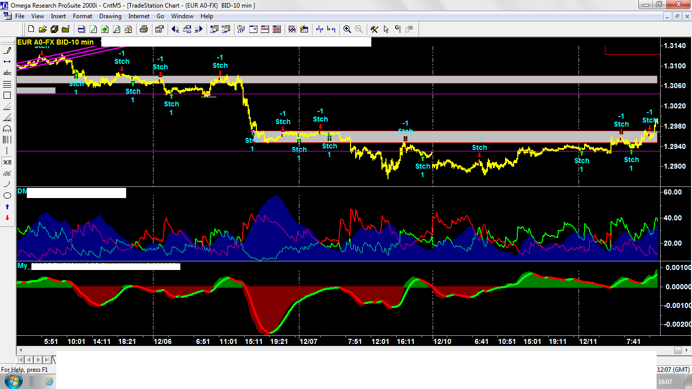
Task: Click the first-tab navigation arrow at bottom left
Action: point(21,360)
